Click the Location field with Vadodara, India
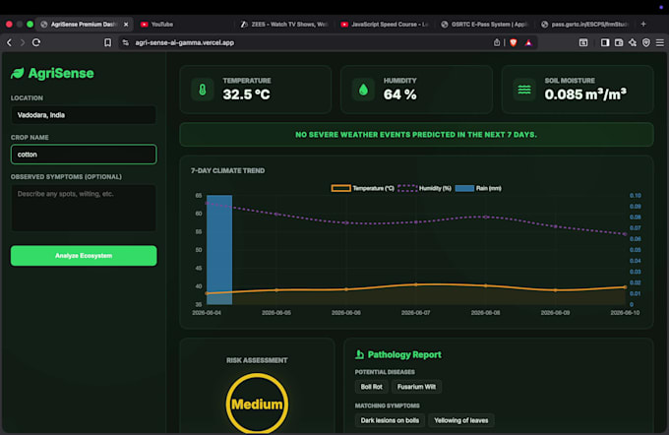Viewport: 669px width, 435px height. [x=84, y=115]
